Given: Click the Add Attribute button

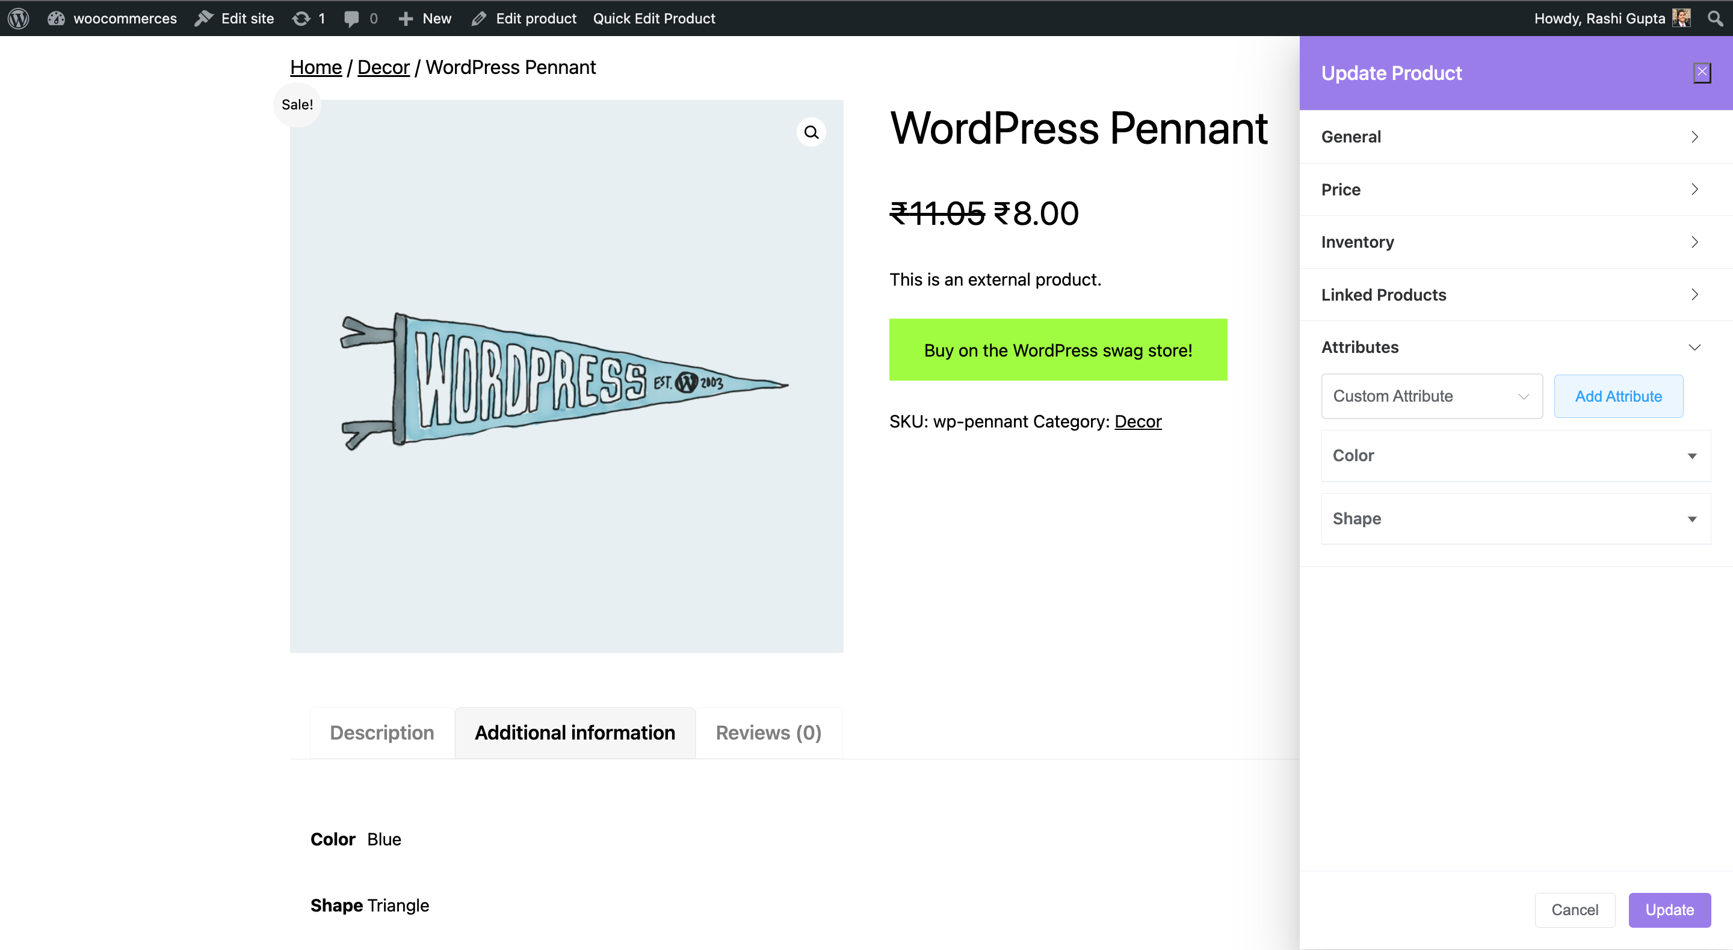Looking at the screenshot, I should 1618,396.
